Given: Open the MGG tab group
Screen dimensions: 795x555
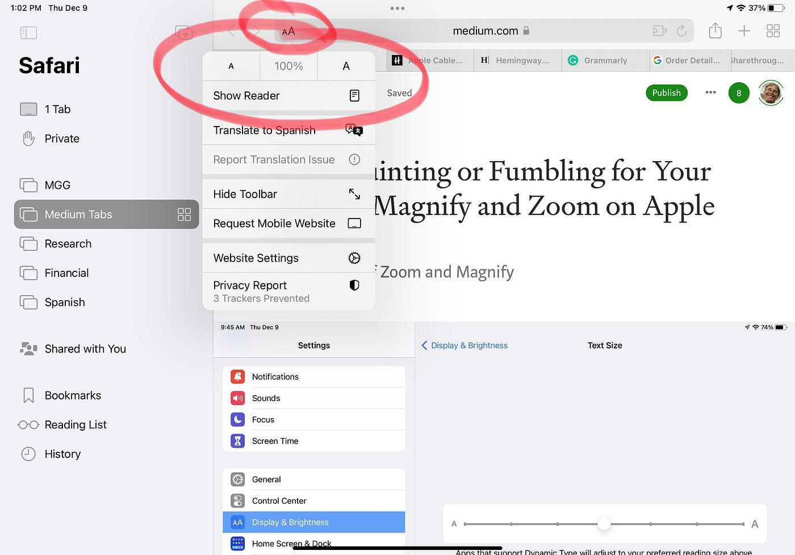Looking at the screenshot, I should coord(107,185).
